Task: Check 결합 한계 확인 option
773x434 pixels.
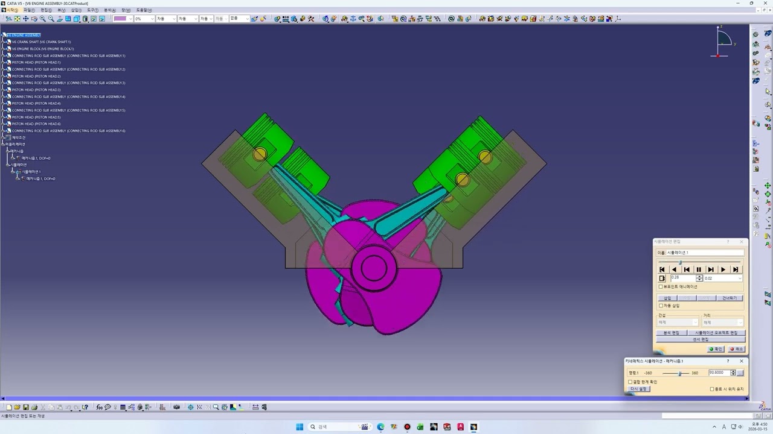Action: click(x=630, y=382)
